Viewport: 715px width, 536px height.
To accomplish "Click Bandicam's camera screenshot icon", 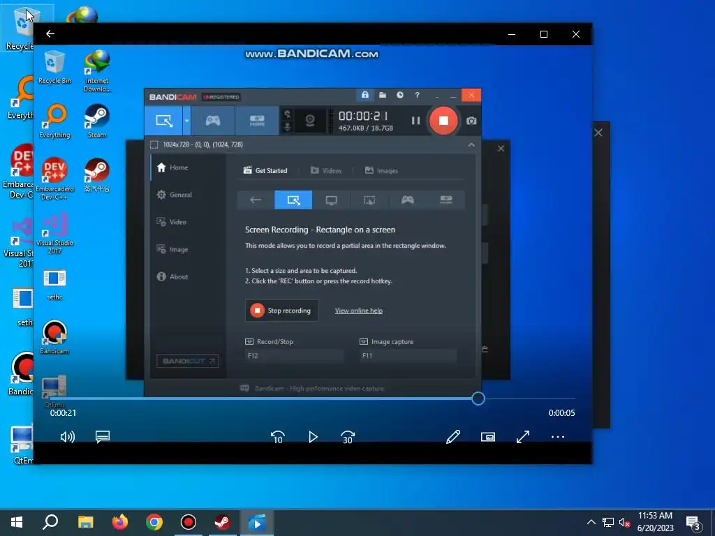I will (471, 121).
